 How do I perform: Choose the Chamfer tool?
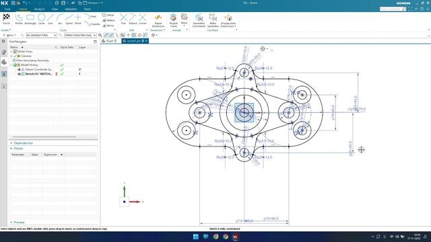coord(92,24)
